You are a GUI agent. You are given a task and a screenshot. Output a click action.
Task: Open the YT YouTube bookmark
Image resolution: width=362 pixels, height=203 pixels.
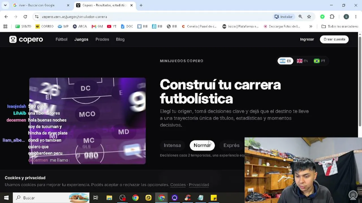(x=112, y=26)
